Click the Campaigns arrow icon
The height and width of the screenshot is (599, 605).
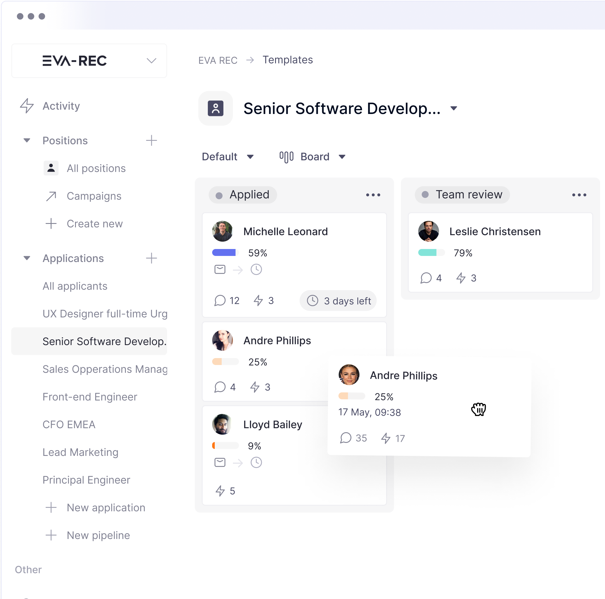click(x=51, y=196)
